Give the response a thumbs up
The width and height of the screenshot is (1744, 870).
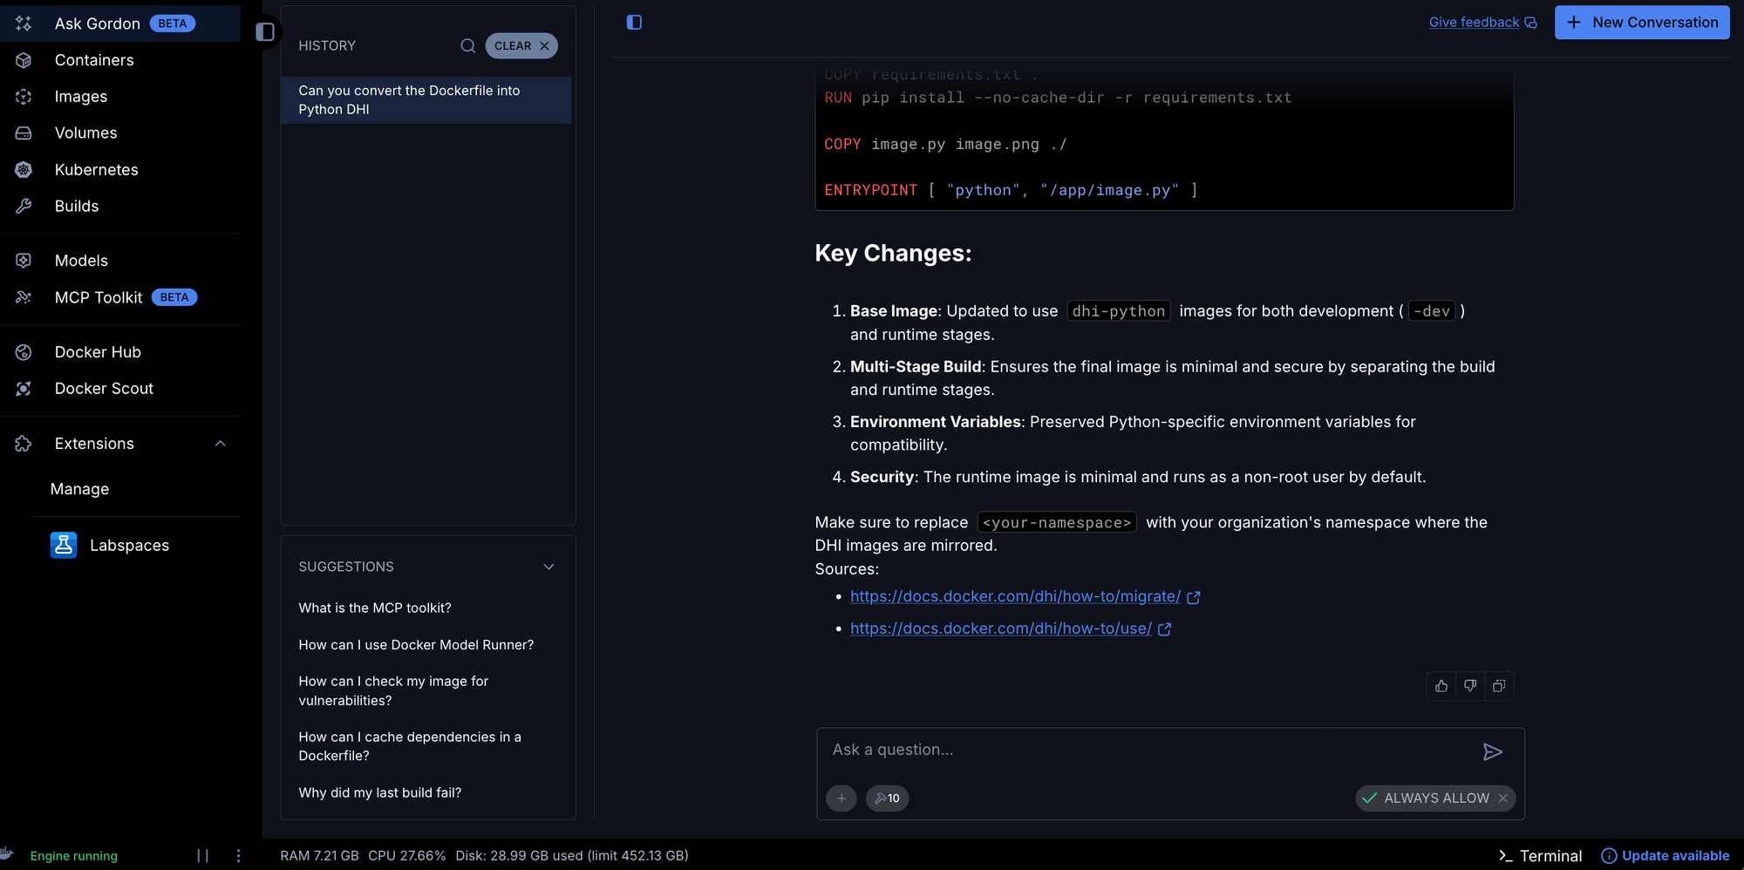1441,686
